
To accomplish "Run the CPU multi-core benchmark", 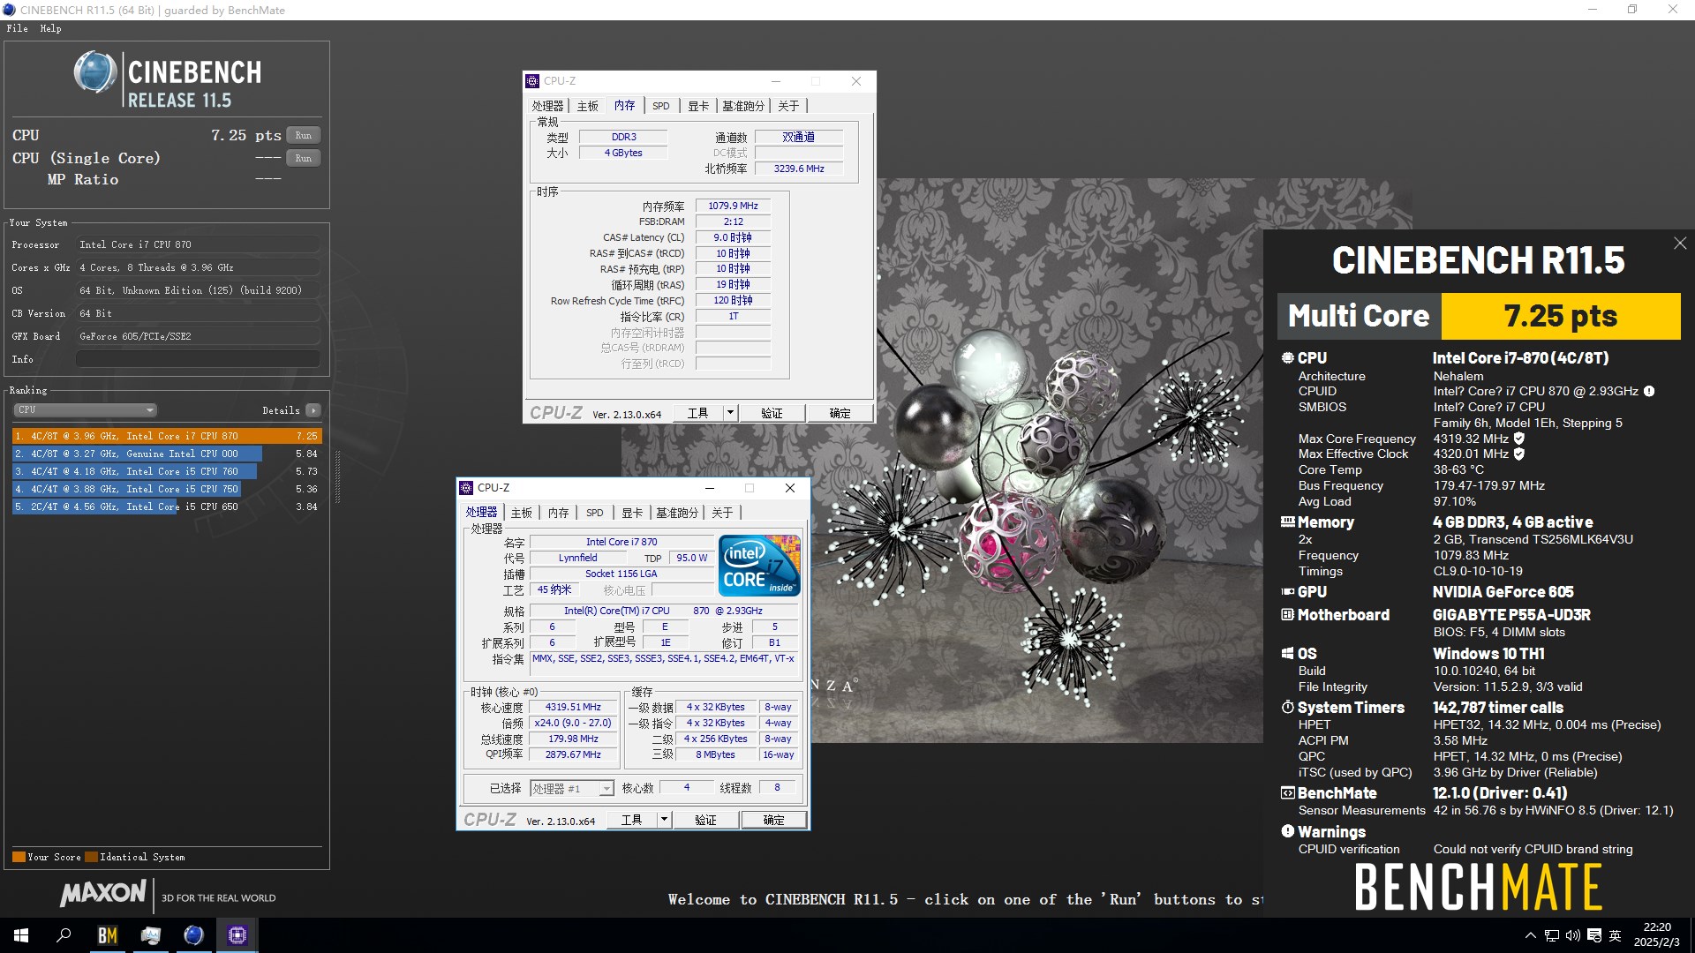I will 303,136.
